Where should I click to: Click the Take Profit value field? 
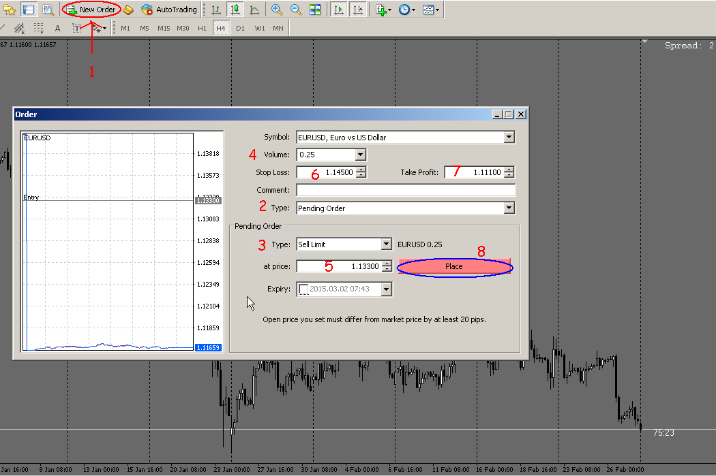[x=474, y=172]
